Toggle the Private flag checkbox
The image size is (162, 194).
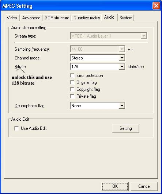[72, 96]
